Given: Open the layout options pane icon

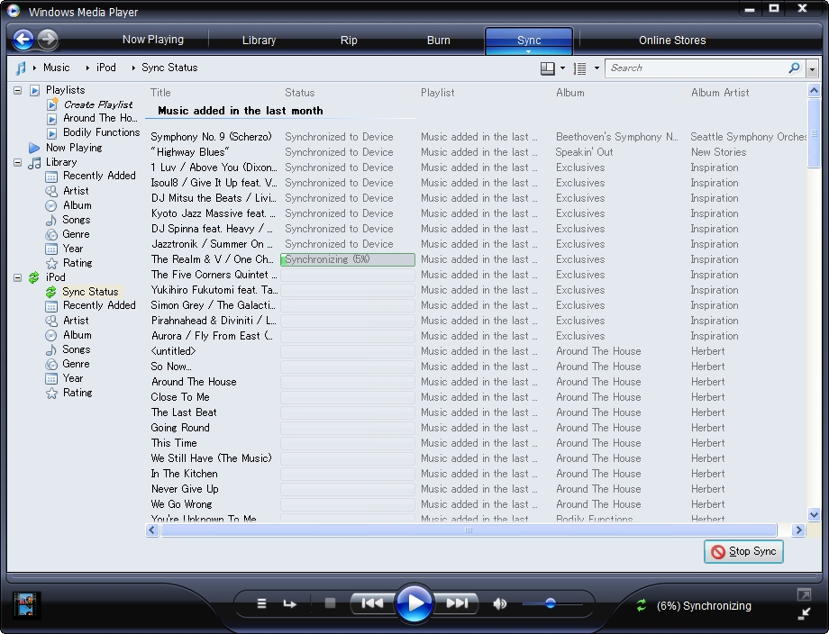Looking at the screenshot, I should coord(547,68).
